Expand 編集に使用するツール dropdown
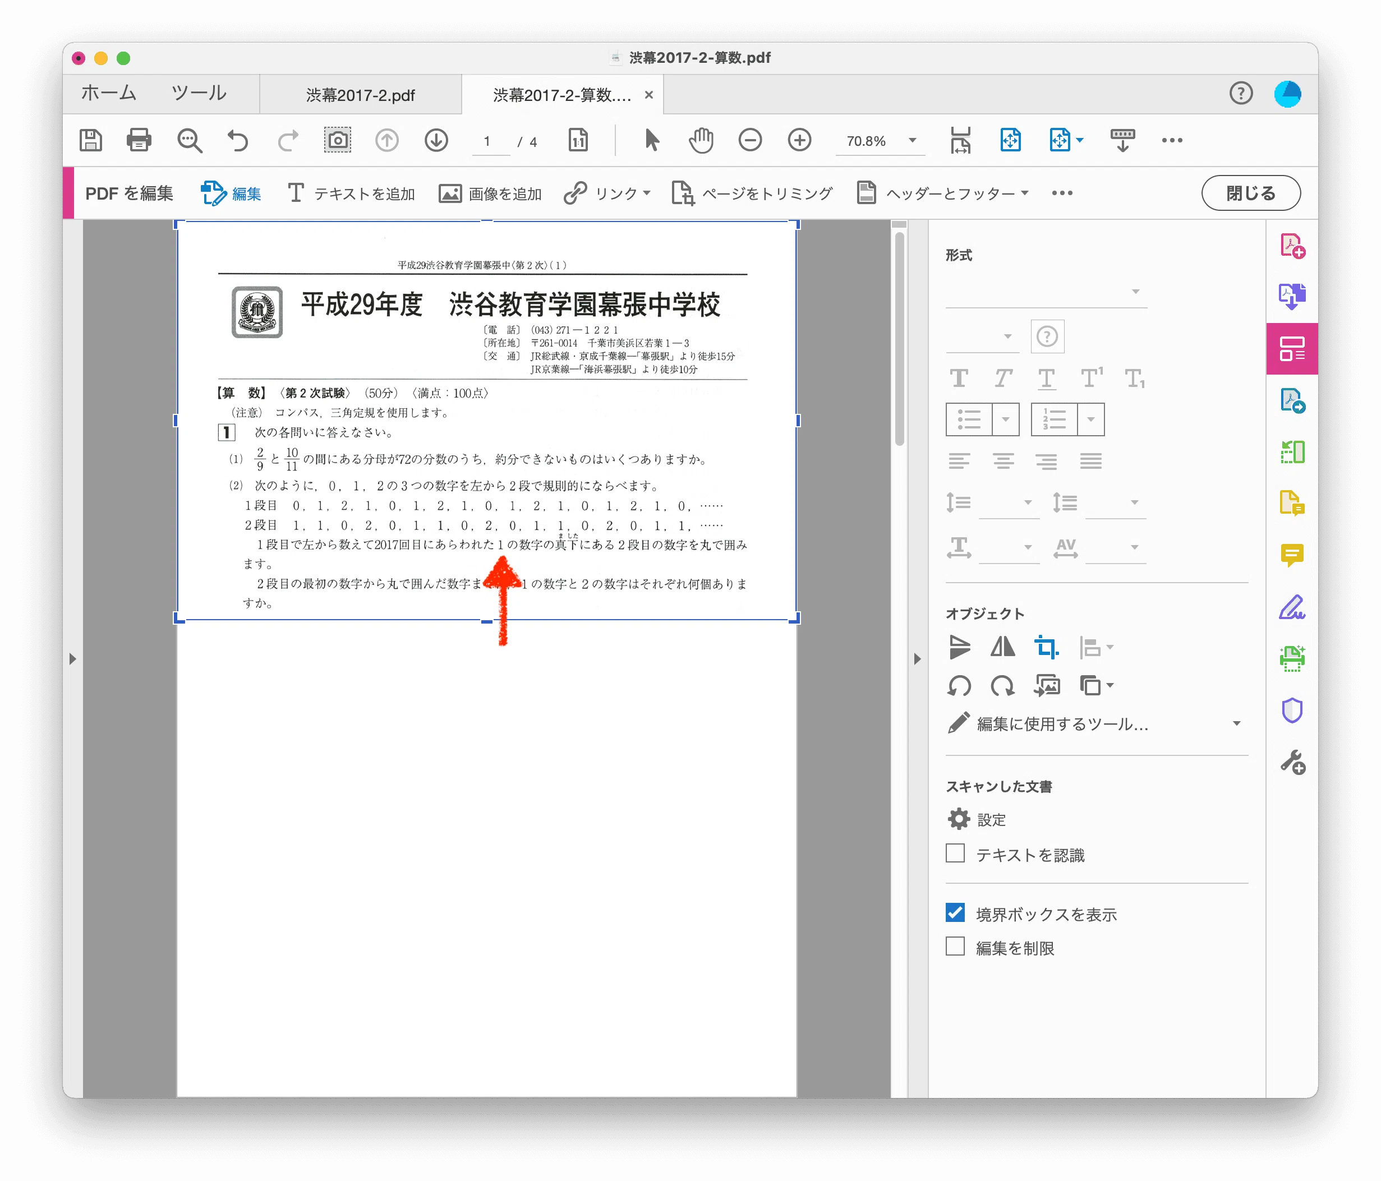 click(1236, 724)
